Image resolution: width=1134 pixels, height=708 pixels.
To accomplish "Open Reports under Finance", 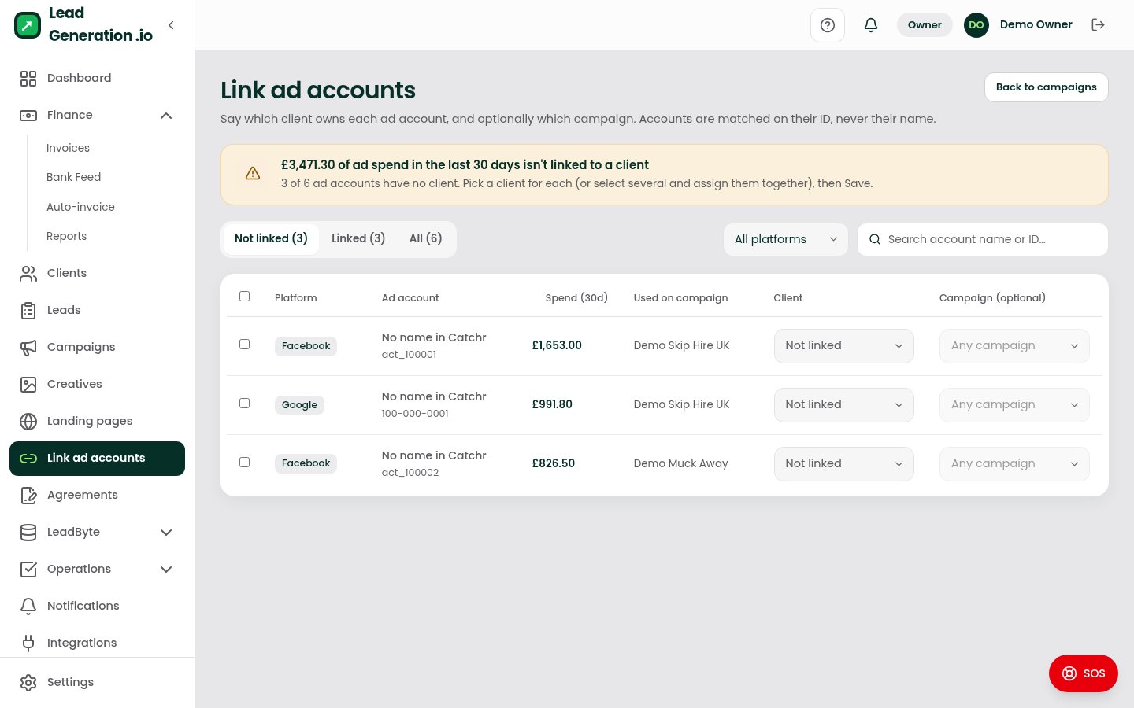I will pyautogui.click(x=66, y=236).
